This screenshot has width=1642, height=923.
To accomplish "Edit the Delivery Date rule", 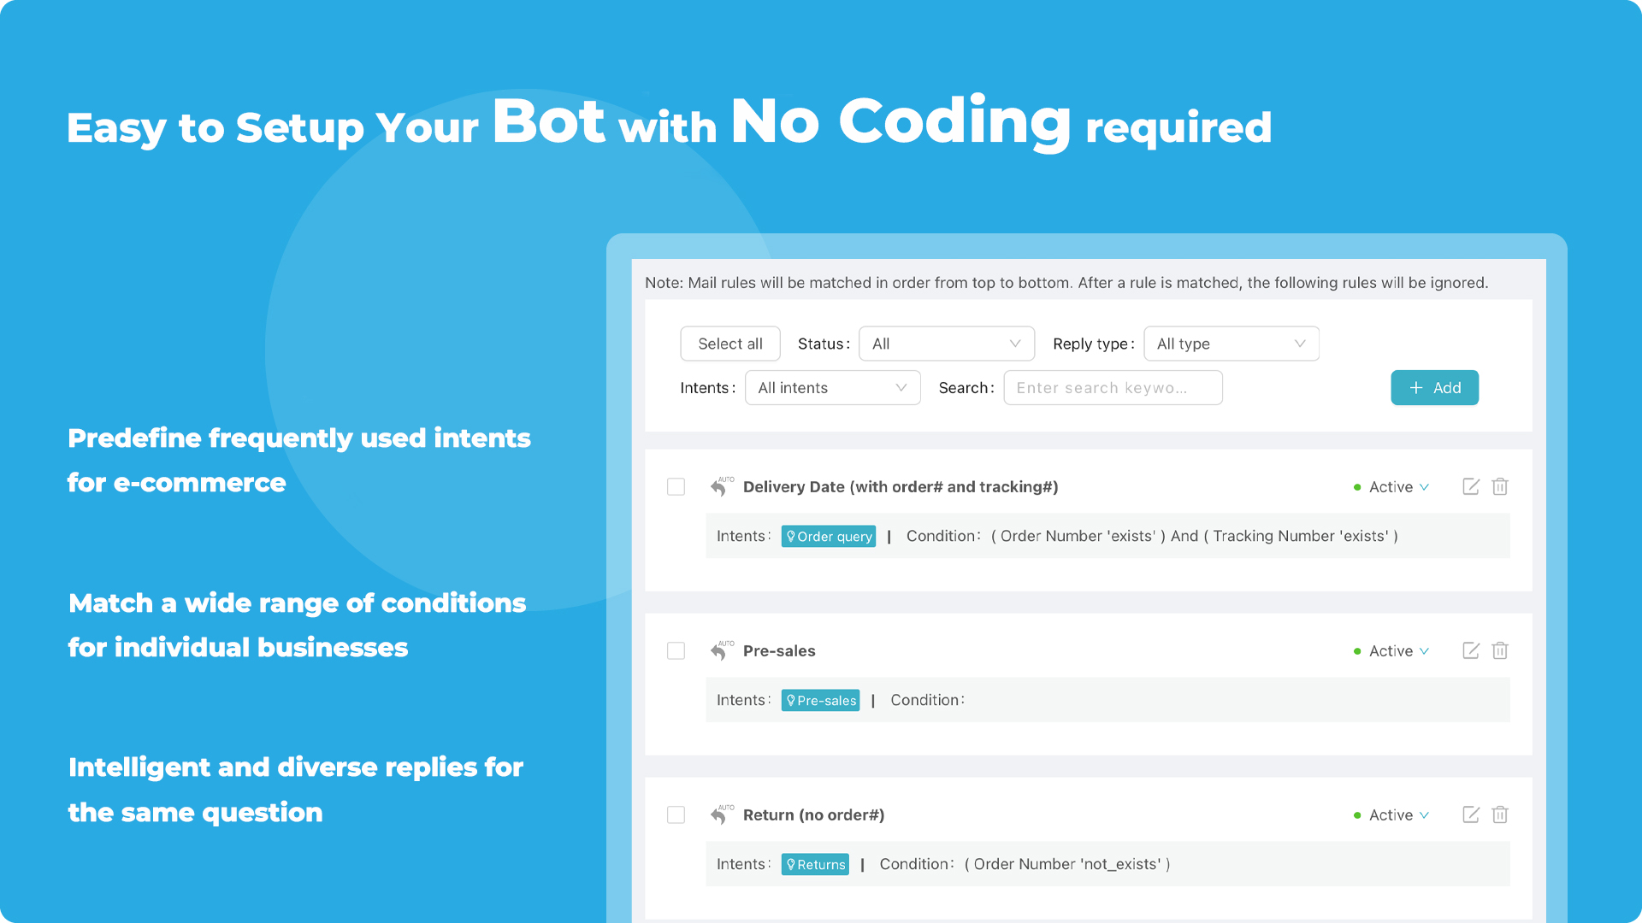I will pos(1471,486).
